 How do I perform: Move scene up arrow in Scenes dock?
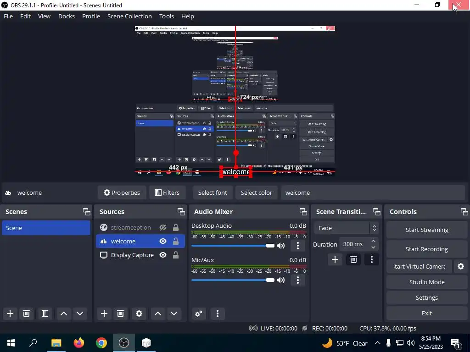point(63,313)
